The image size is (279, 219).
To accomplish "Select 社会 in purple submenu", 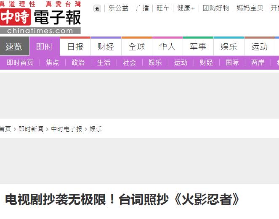I will [x=129, y=63].
